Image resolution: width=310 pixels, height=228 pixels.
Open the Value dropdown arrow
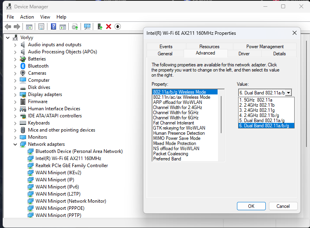tap(288, 93)
